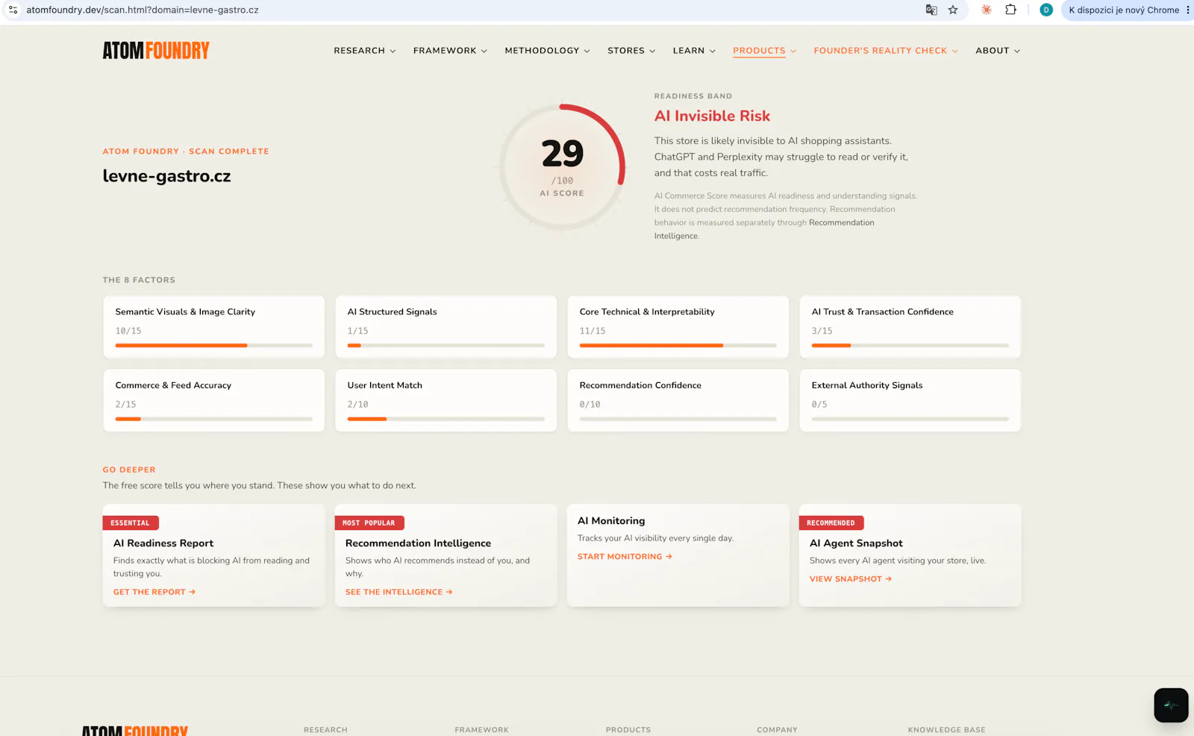Viewport: 1194px width, 736px height.
Task: Select the AI Trust & Transaction Confidence card
Action: coord(910,327)
